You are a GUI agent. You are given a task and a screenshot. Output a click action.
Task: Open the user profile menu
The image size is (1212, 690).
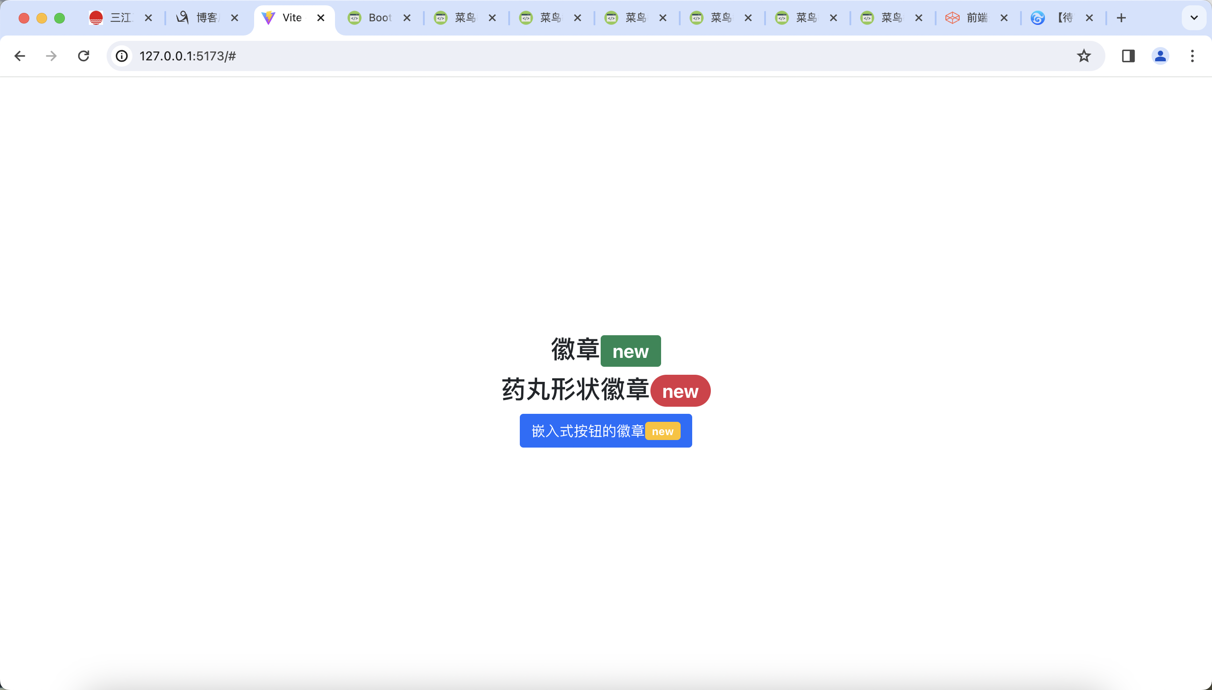click(x=1160, y=56)
